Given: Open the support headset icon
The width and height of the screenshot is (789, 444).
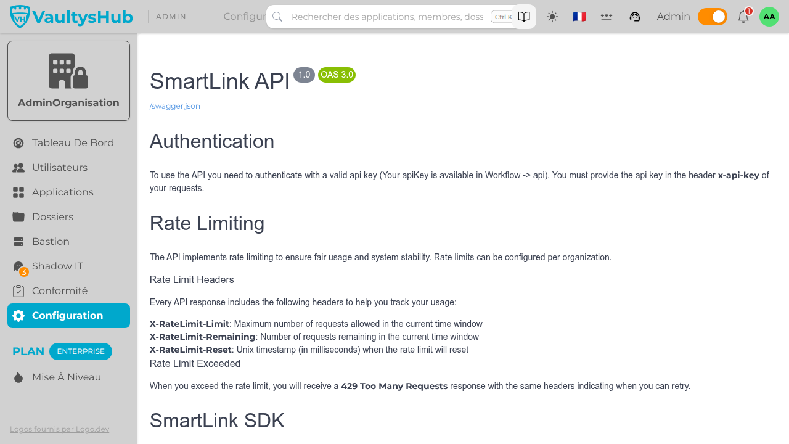Looking at the screenshot, I should click(x=635, y=17).
